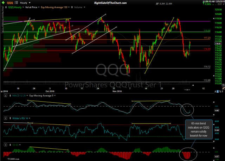Close the MACD indicator pane
This screenshot has height=161, width=225.
pyautogui.click(x=6, y=96)
